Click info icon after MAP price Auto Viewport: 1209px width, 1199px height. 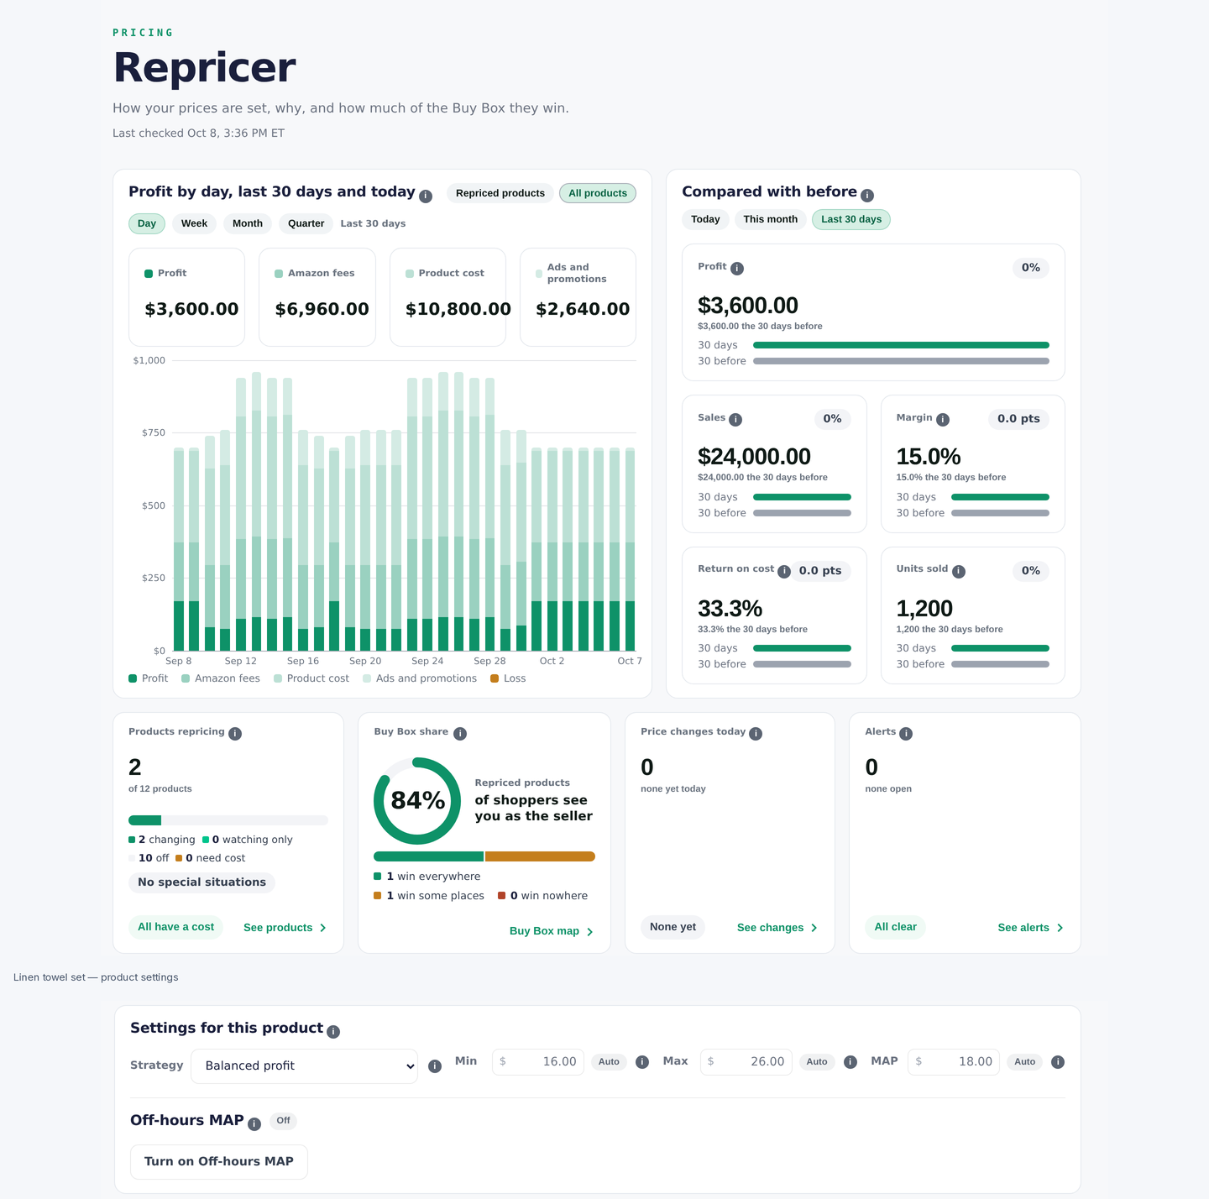coord(1058,1062)
